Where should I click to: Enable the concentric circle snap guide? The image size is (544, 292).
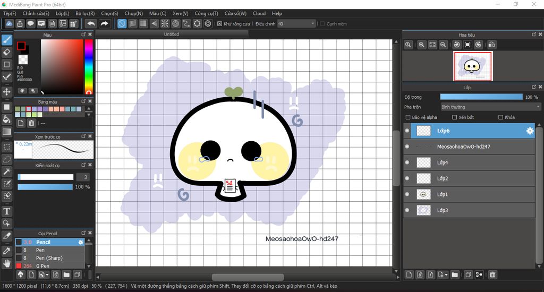tap(175, 23)
